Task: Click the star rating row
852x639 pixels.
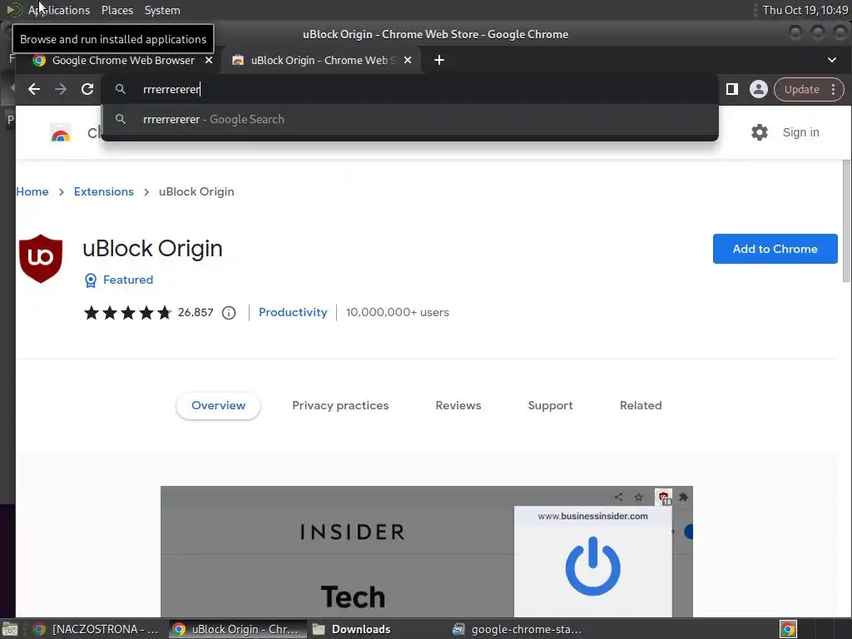Action: tap(127, 313)
